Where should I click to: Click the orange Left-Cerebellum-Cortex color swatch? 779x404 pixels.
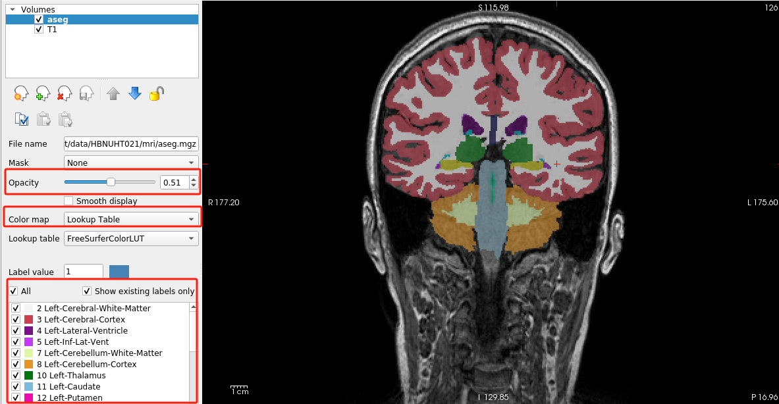(28, 364)
